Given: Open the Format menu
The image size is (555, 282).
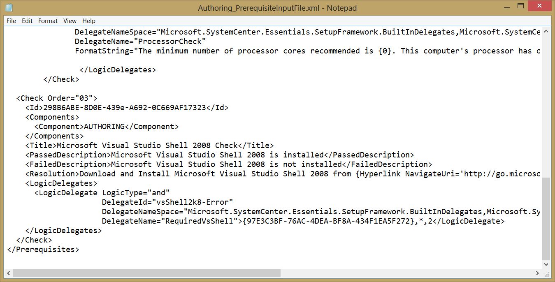Looking at the screenshot, I should pyautogui.click(x=48, y=21).
